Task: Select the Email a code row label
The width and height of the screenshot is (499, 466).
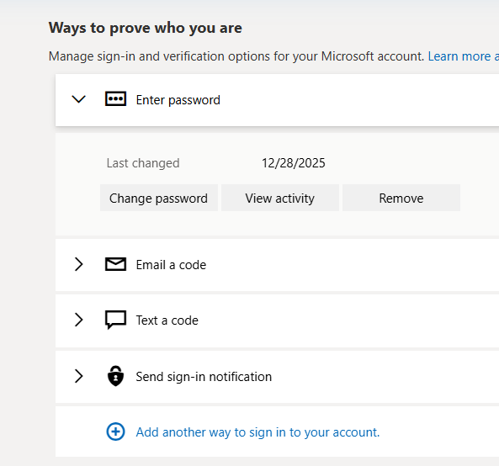Action: (171, 265)
